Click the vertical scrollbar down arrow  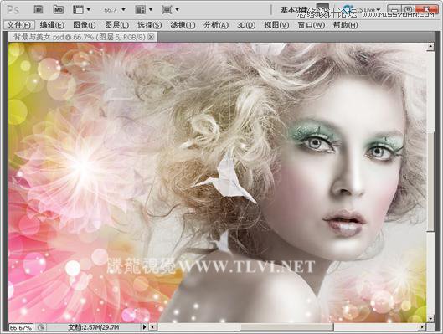tap(430, 319)
